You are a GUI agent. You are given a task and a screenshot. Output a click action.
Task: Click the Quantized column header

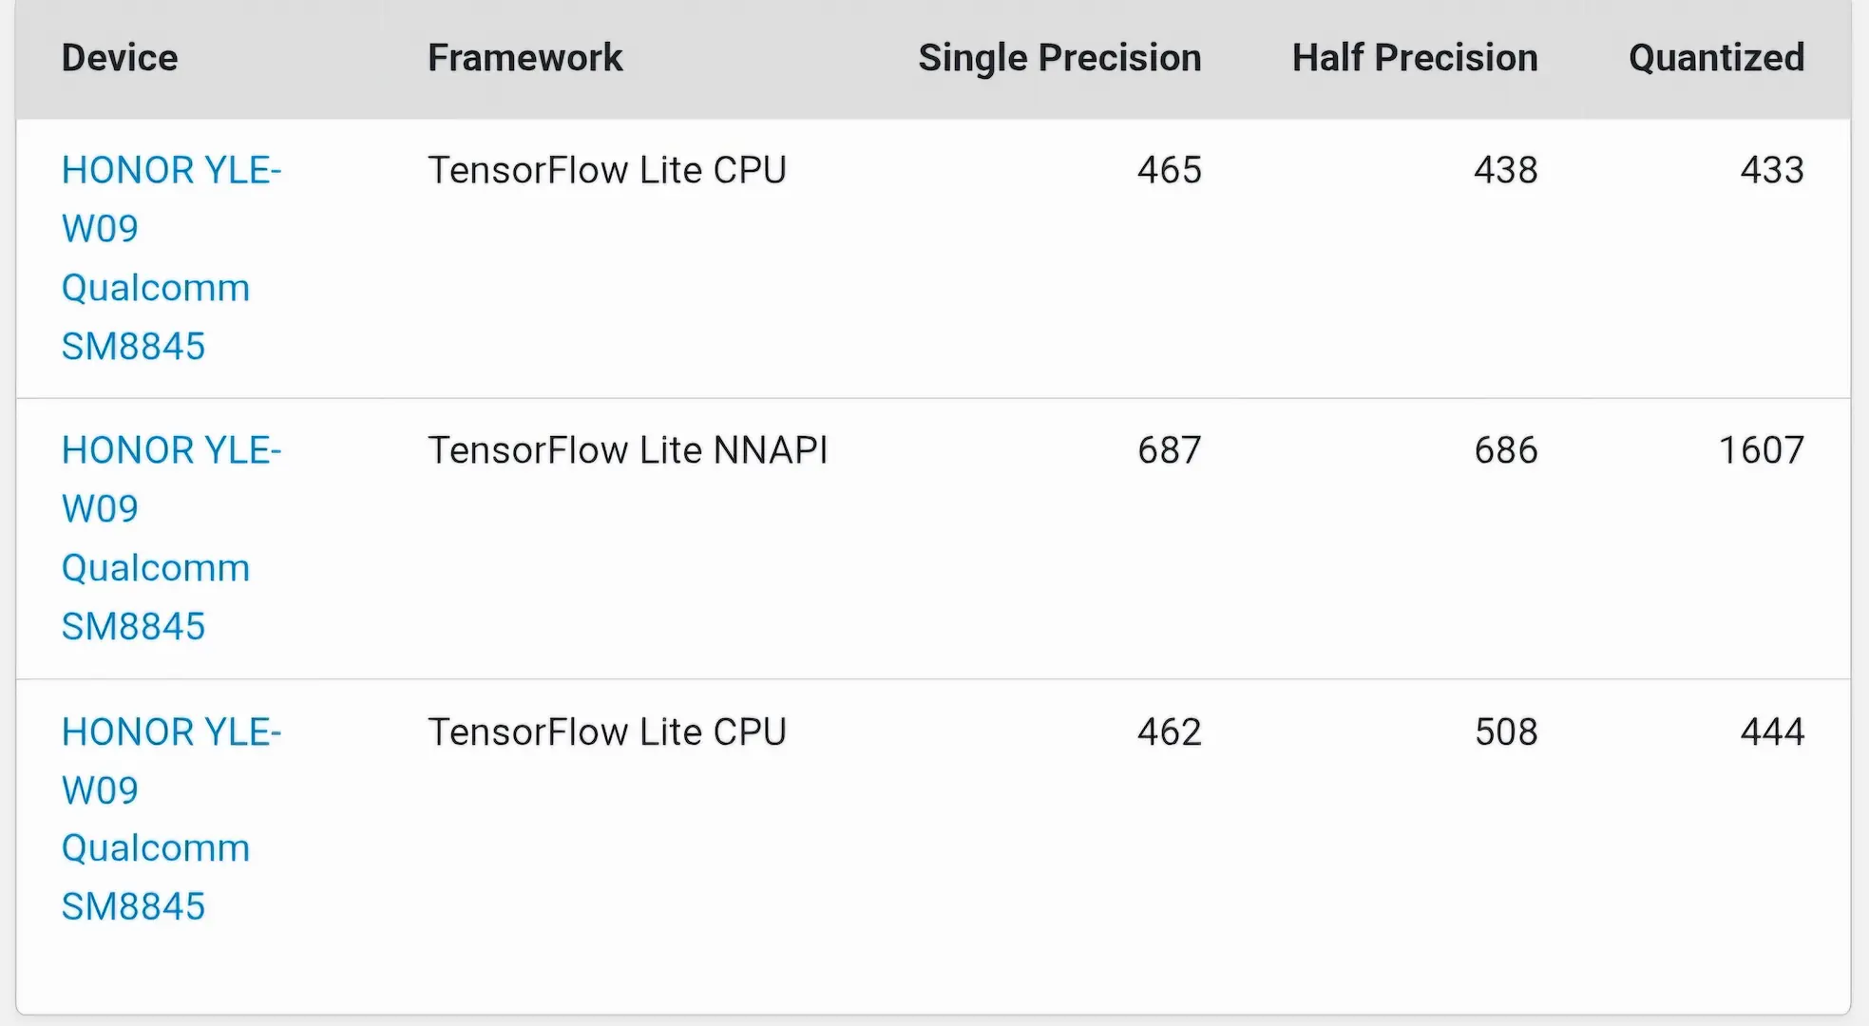(x=1715, y=58)
